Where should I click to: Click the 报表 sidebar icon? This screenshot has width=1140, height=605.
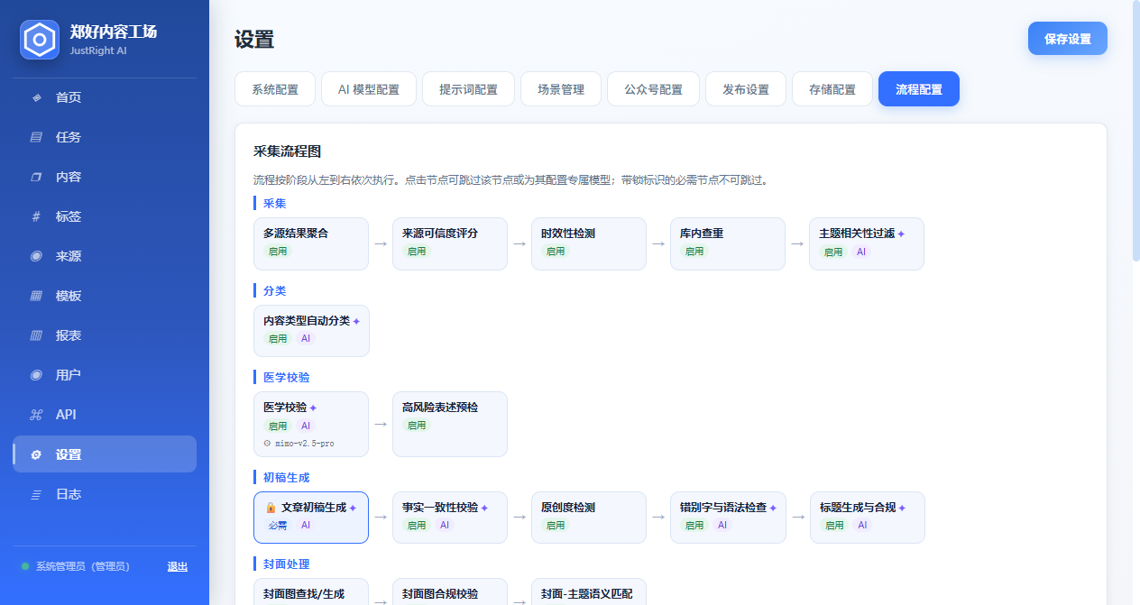point(36,335)
